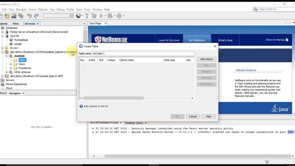Click the column list scroll right arrow
Viewport: 295px width, 166px height.
[x=192, y=98]
